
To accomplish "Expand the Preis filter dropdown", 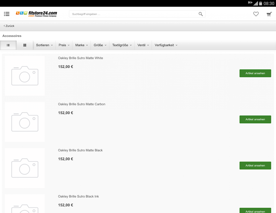I will [x=64, y=45].
